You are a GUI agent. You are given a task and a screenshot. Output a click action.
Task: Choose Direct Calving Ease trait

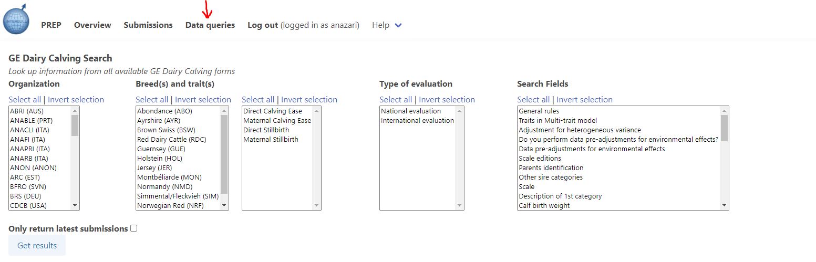(x=272, y=111)
